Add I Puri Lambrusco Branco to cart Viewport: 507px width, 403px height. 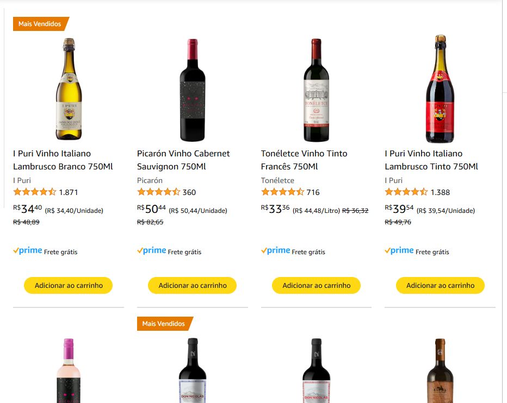(x=69, y=285)
